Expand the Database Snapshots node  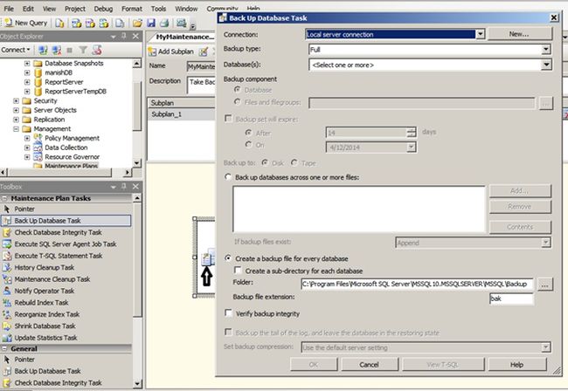click(x=27, y=64)
